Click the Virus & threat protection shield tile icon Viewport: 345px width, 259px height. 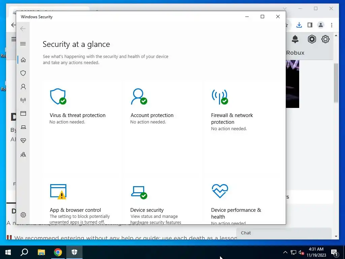tap(58, 96)
